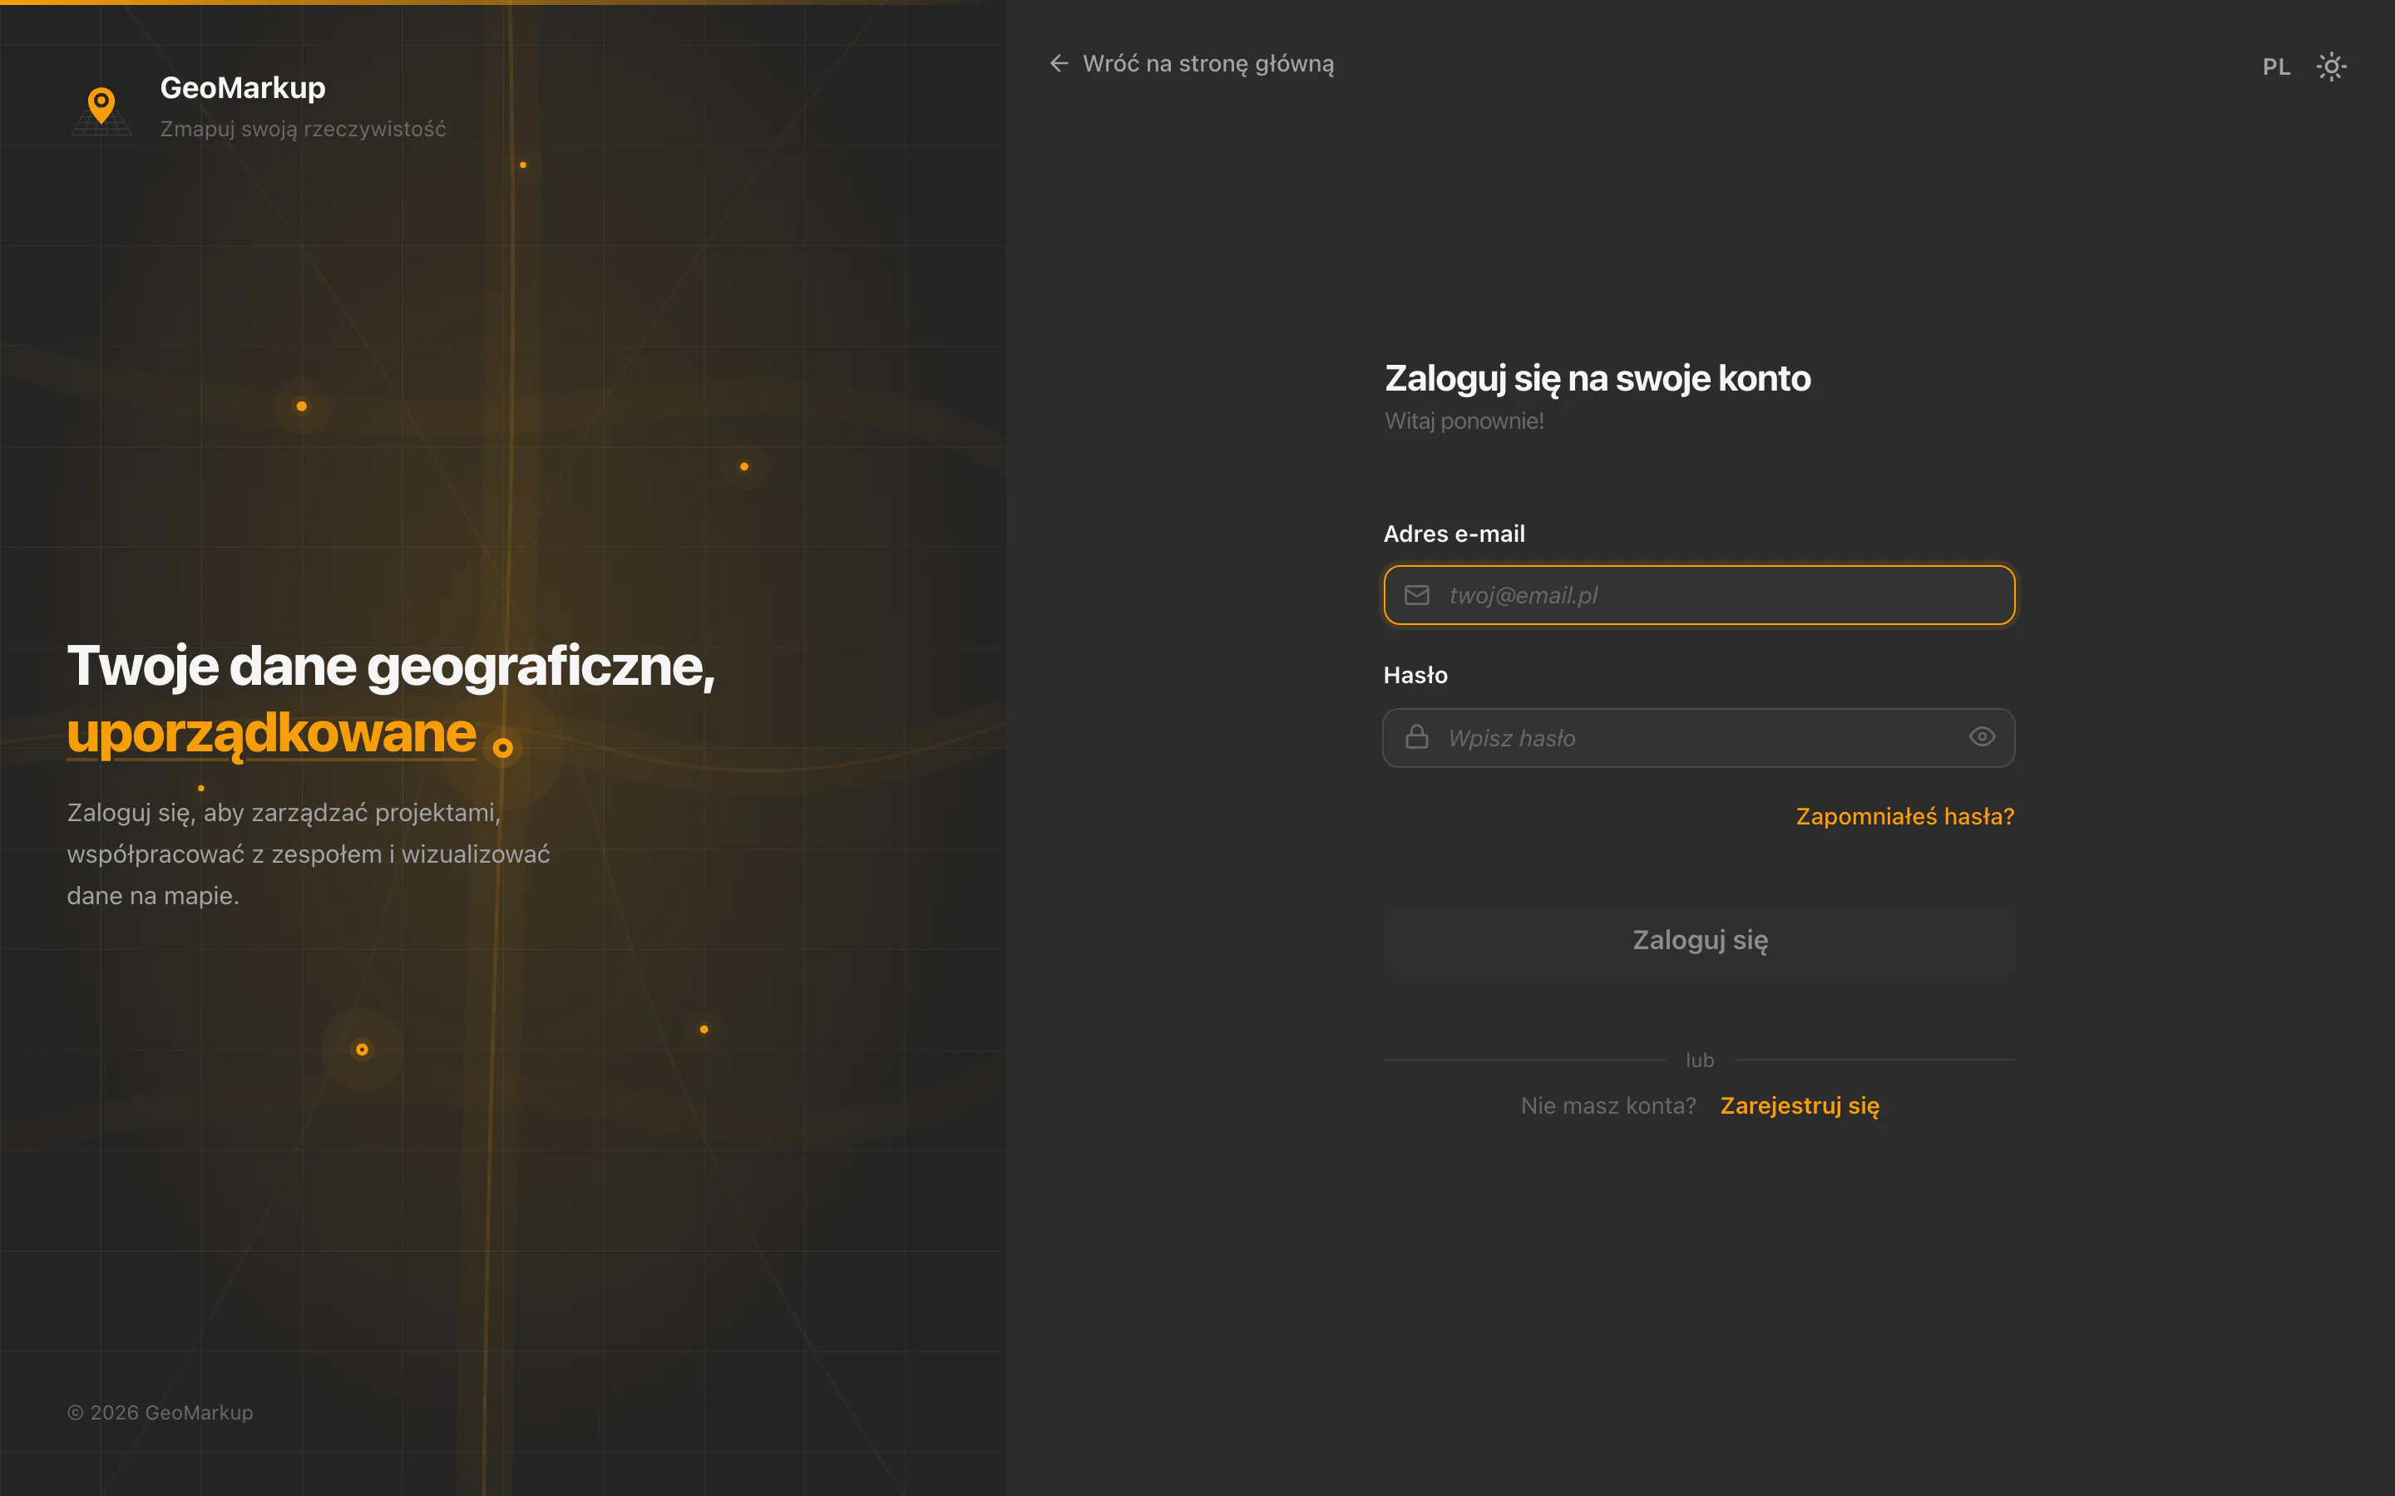Click the envelope icon in email field

click(x=1417, y=594)
